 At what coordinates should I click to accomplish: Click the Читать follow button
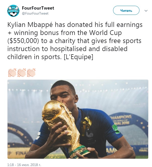tap(126, 11)
